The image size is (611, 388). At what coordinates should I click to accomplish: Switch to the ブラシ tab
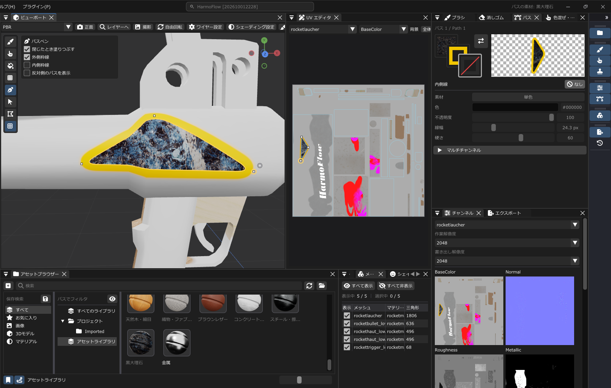[454, 18]
